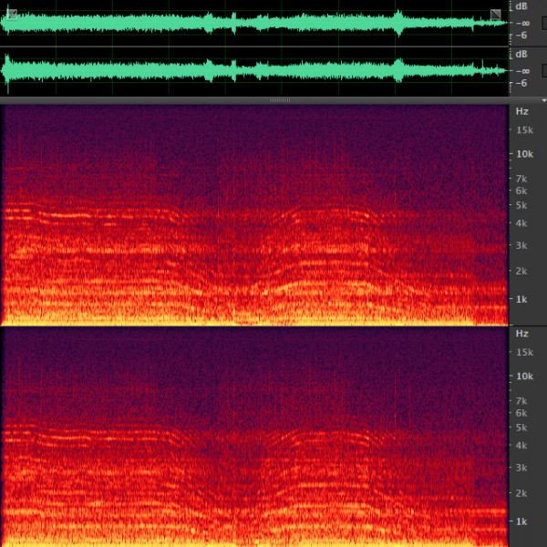Click the Fade In handle on waveform
The width and height of the screenshot is (547, 547).
pos(11,14)
